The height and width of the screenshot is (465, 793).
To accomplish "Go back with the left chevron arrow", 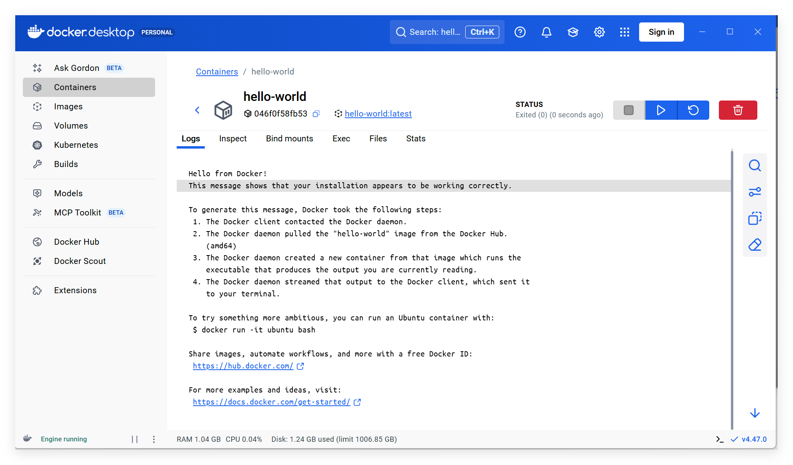I will tap(197, 110).
